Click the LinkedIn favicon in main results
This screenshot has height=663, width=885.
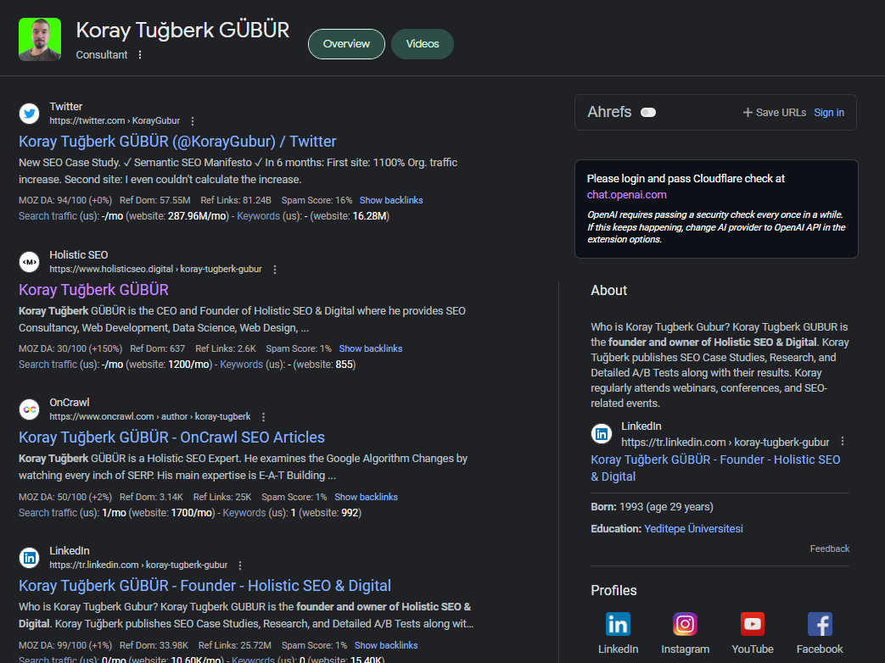[x=30, y=558]
